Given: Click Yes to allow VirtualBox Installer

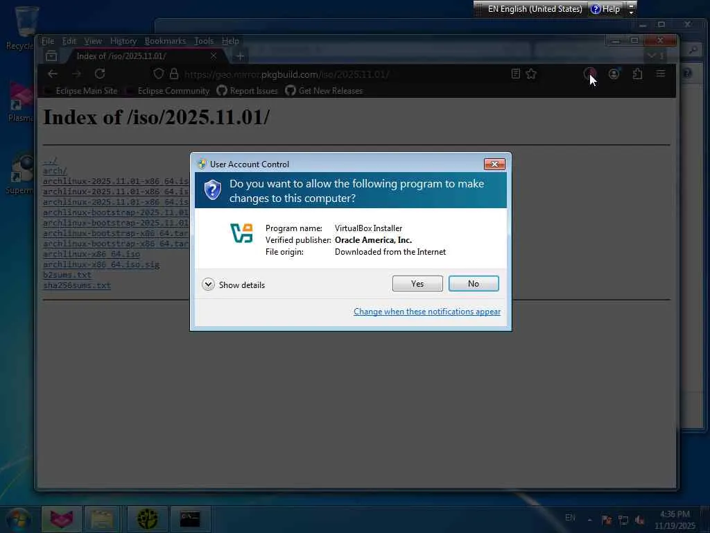Looking at the screenshot, I should tap(417, 284).
